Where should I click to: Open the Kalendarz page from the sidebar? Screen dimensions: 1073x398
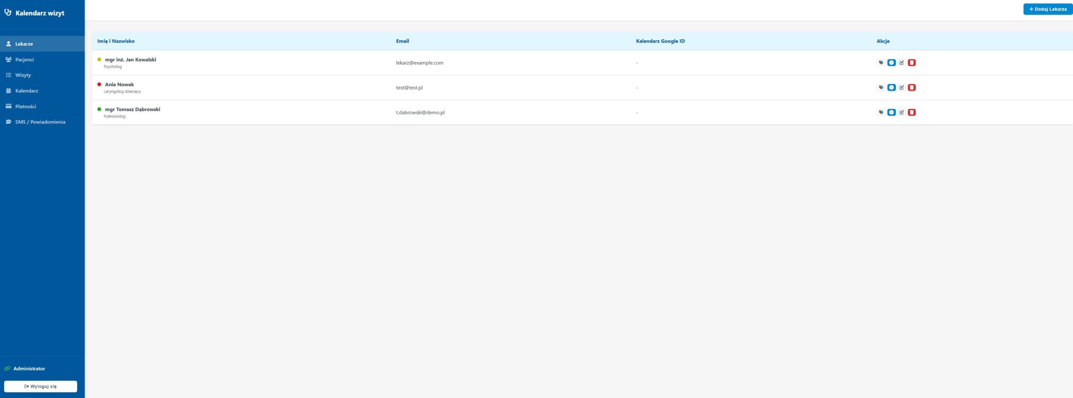(x=26, y=91)
